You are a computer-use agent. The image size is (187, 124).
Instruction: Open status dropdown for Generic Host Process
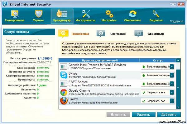172,67
